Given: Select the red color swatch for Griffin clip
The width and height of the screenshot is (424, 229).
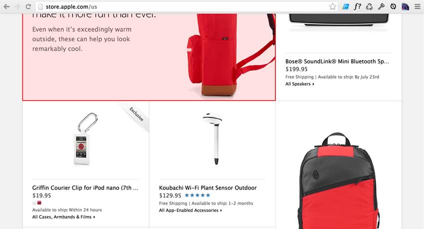Looking at the screenshot, I should point(39,203).
